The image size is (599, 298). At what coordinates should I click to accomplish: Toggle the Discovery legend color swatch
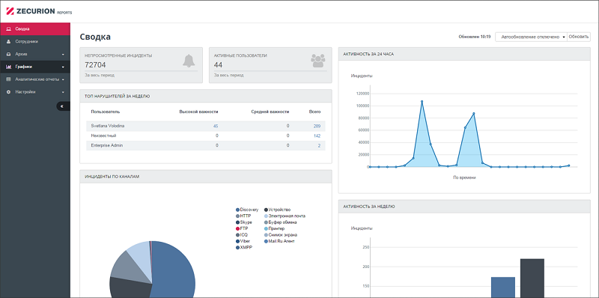pos(237,210)
